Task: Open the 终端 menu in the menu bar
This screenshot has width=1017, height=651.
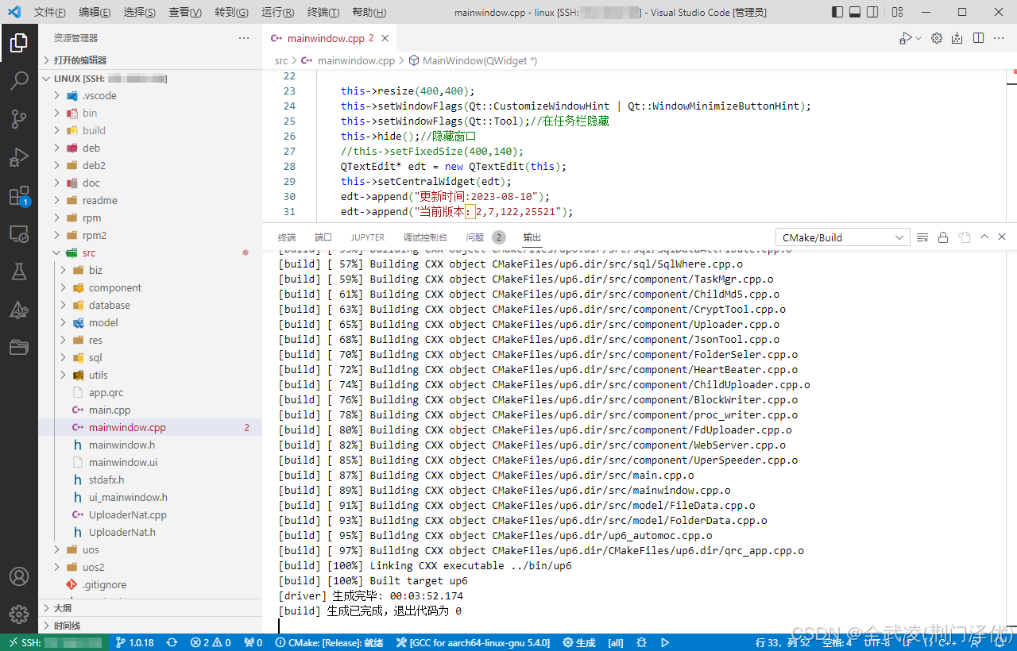Action: [x=323, y=13]
